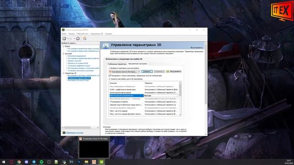The image size is (294, 165).
Task: Select the Анизотропная фильтрация row
Action: [x=144, y=93]
